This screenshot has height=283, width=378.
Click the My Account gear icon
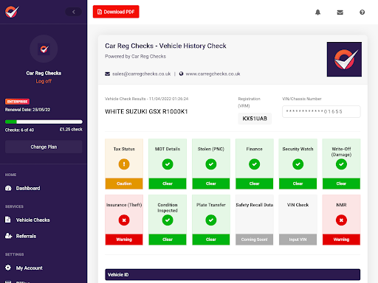point(8,268)
